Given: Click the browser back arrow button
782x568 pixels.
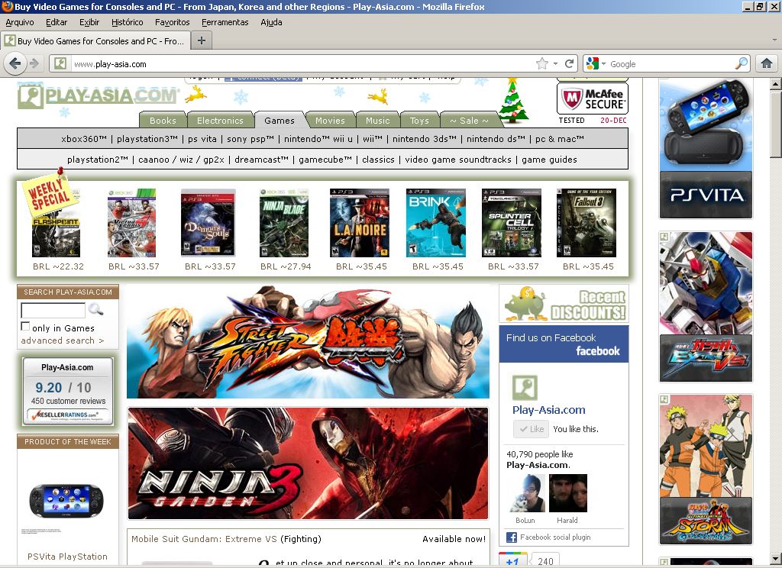Looking at the screenshot, I should pyautogui.click(x=15, y=63).
